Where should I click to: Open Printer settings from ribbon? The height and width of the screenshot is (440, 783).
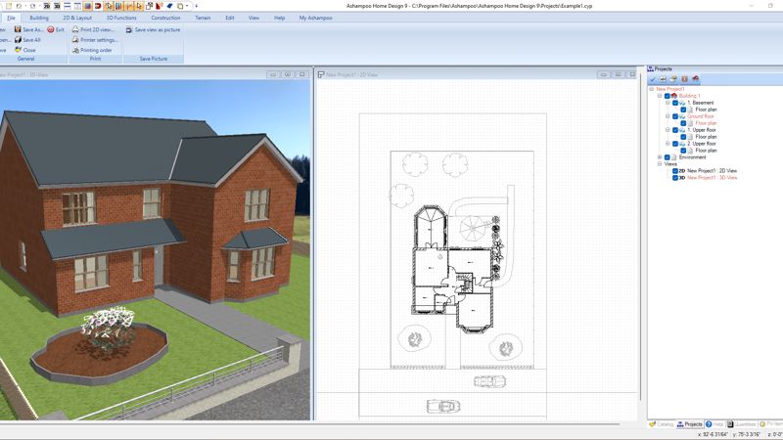pos(95,40)
